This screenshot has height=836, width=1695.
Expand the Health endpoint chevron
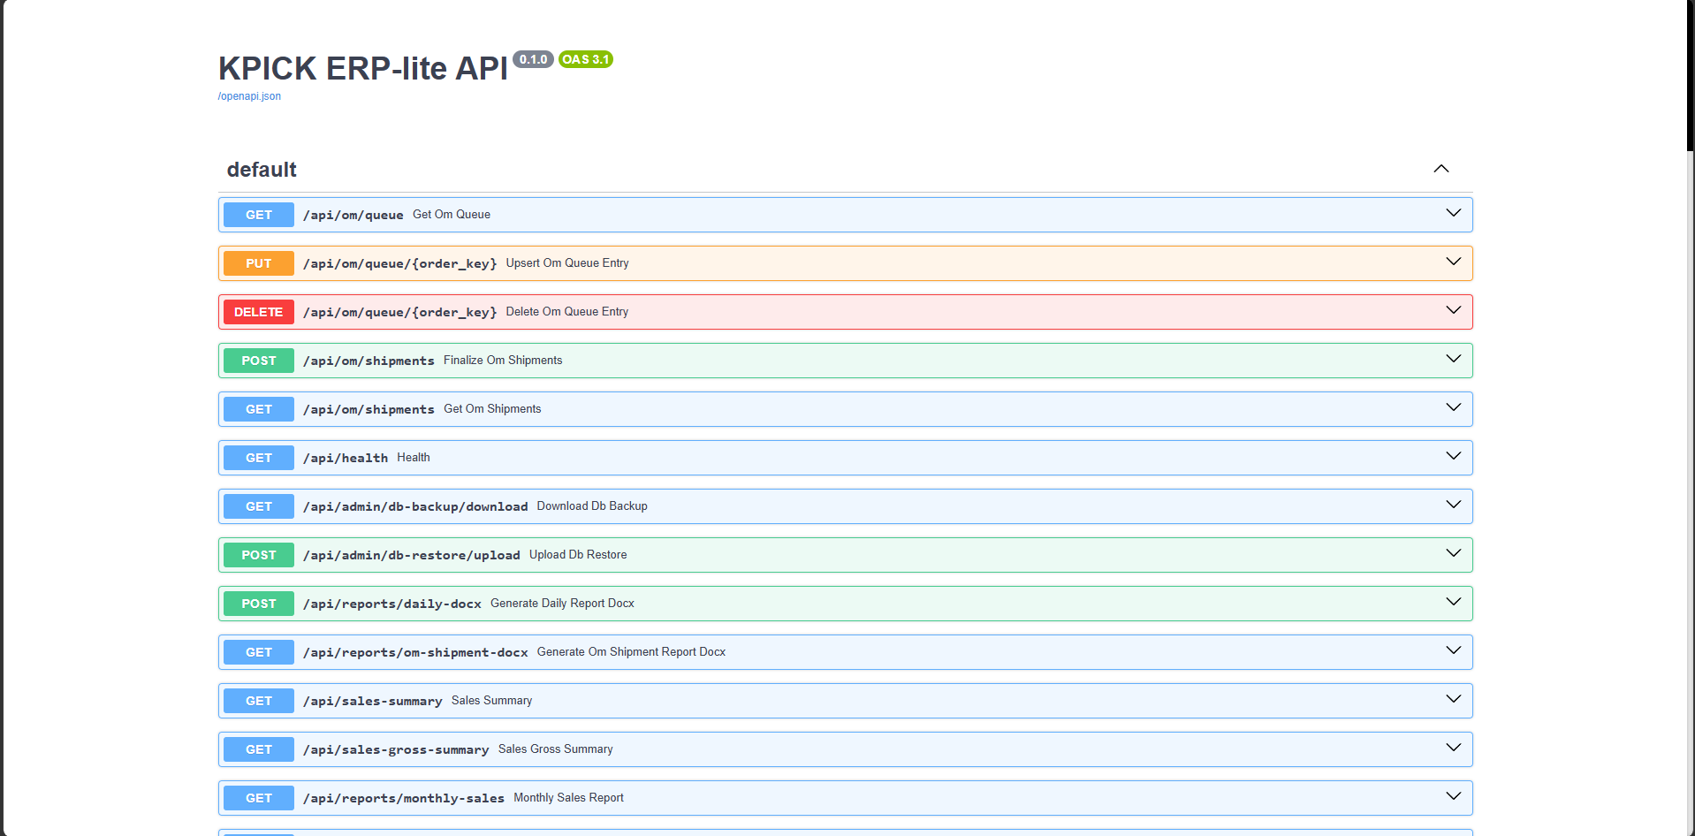tap(1453, 456)
